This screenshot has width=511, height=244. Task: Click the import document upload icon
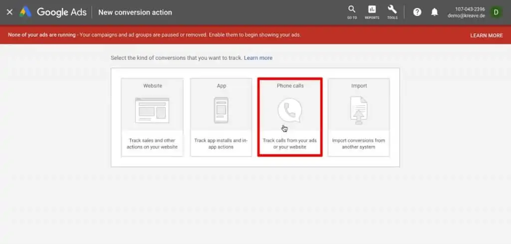359,110
